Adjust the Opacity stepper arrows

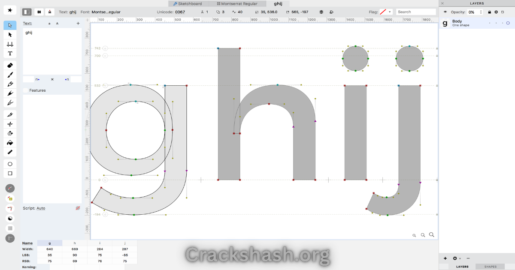481,12
